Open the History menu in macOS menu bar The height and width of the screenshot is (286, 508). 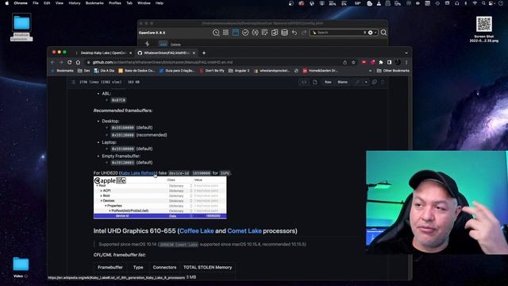(x=74, y=3)
